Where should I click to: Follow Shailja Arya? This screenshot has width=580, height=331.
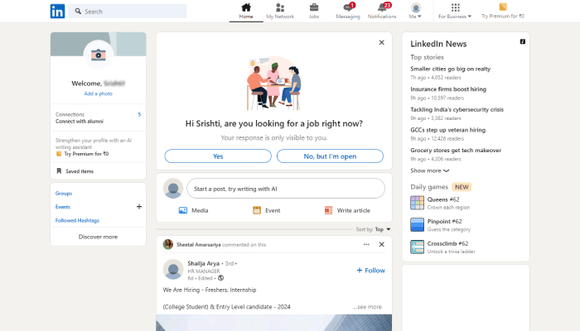370,271
